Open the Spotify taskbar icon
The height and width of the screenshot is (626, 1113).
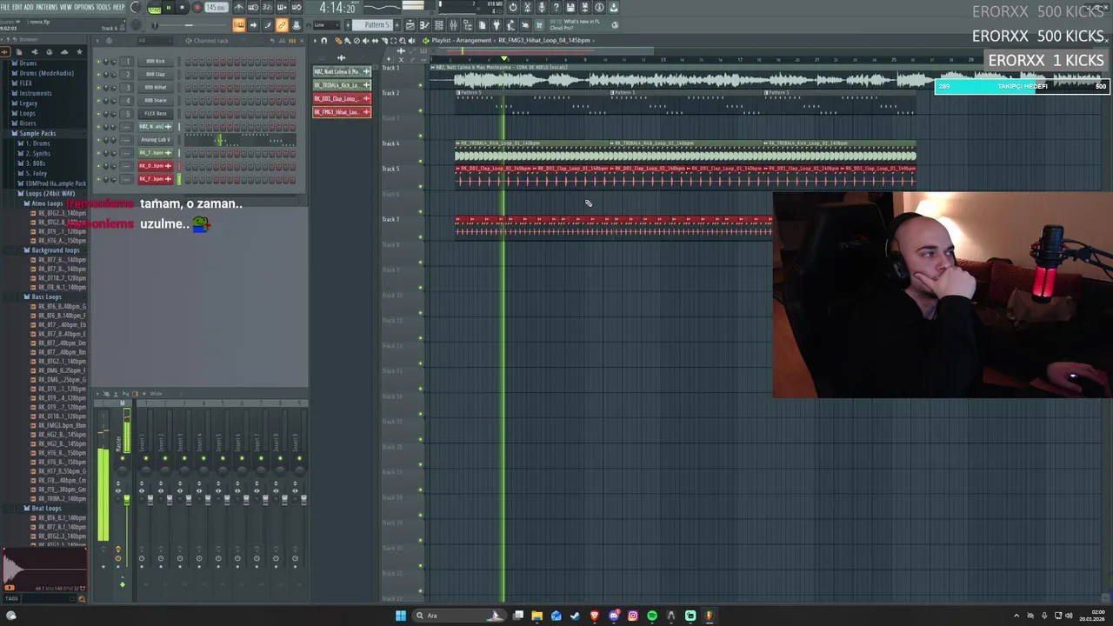coord(652,616)
